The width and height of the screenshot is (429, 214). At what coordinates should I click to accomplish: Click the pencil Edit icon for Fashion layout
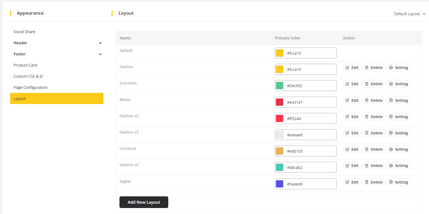coord(347,68)
